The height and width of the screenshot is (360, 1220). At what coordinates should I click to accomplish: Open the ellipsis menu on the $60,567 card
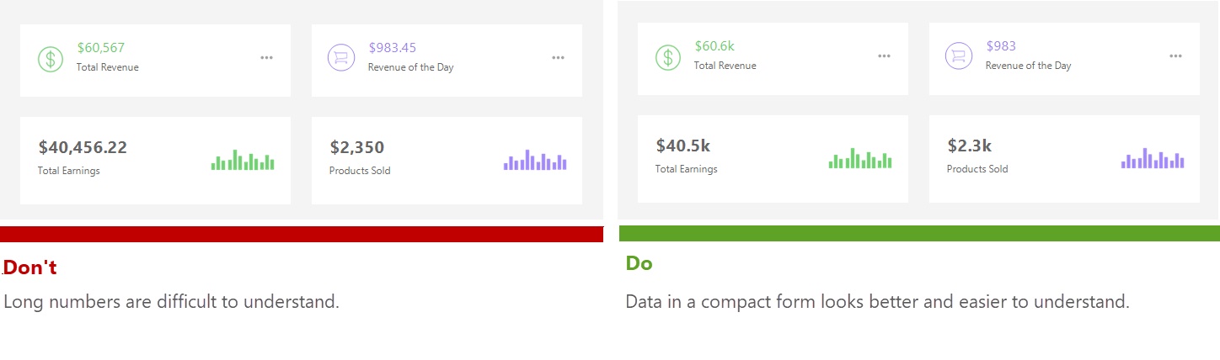[x=267, y=57]
